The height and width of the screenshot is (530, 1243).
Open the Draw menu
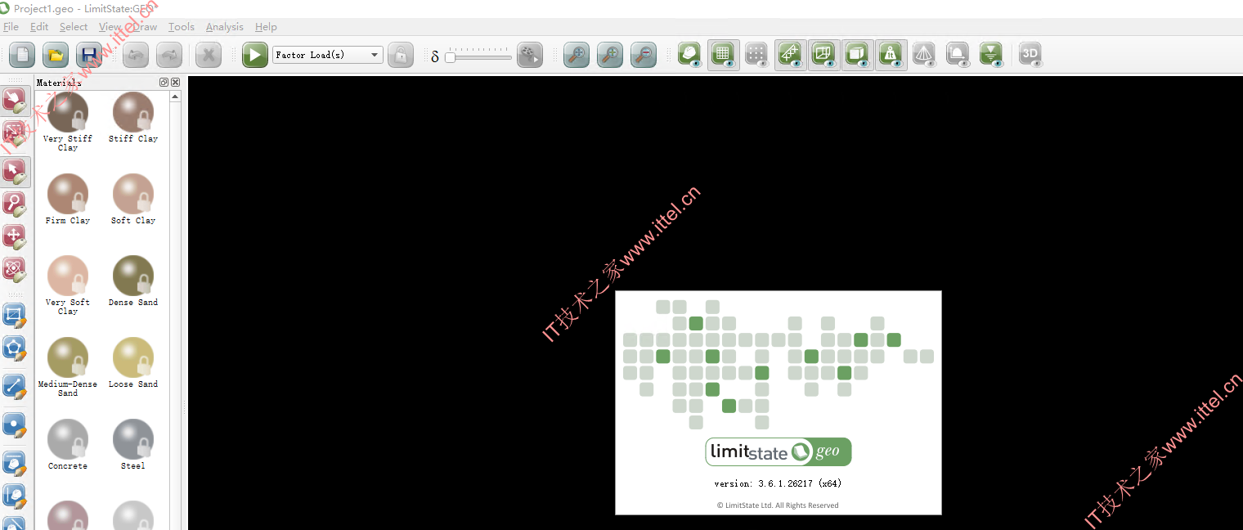(145, 27)
